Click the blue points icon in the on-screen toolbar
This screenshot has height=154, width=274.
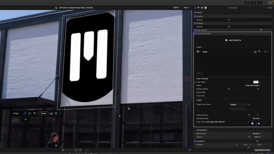point(56,113)
